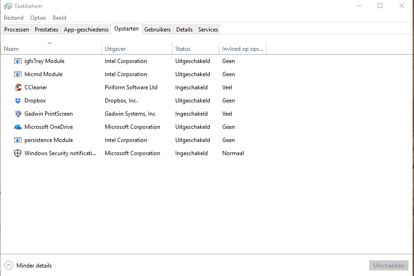Screen dimensions: 414x276
Task: Click Minder details label text
Action: click(x=34, y=266)
